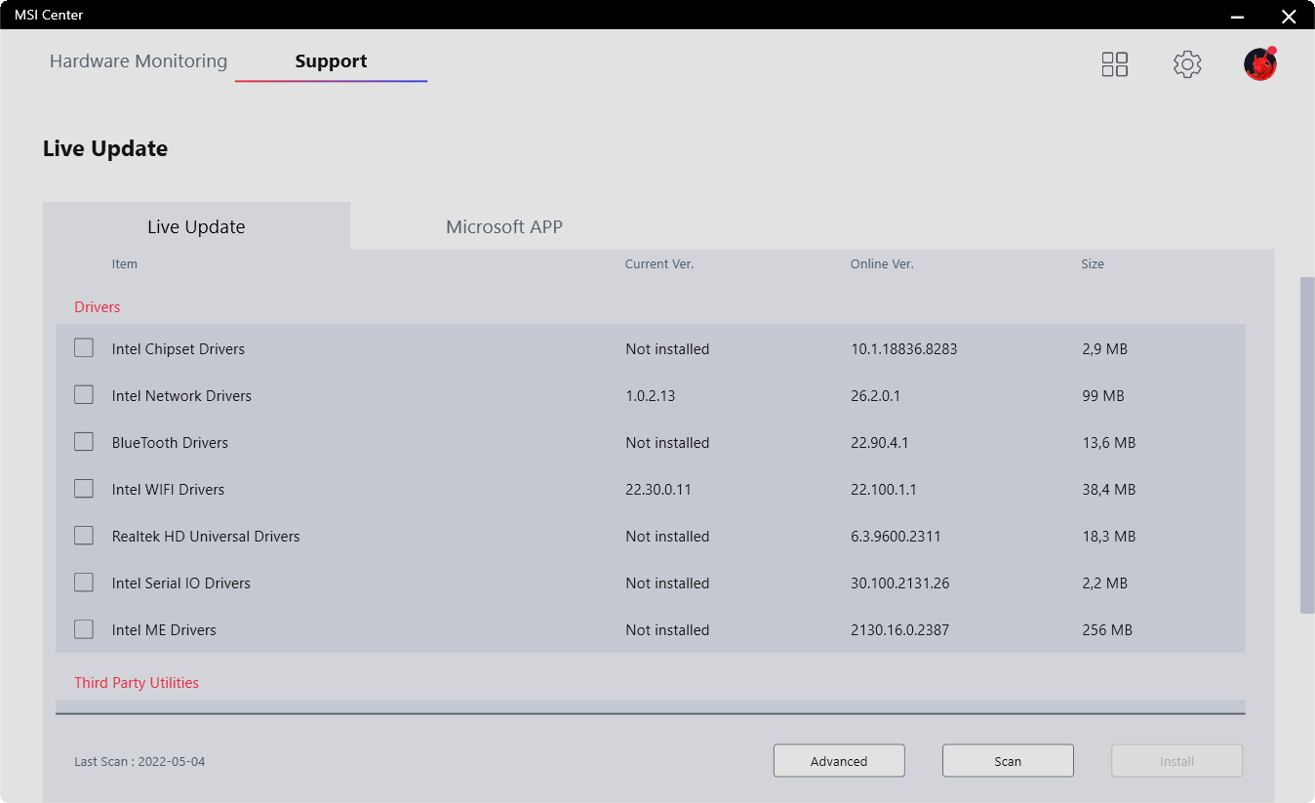
Task: Start a scan with the Scan button
Action: (x=1008, y=761)
